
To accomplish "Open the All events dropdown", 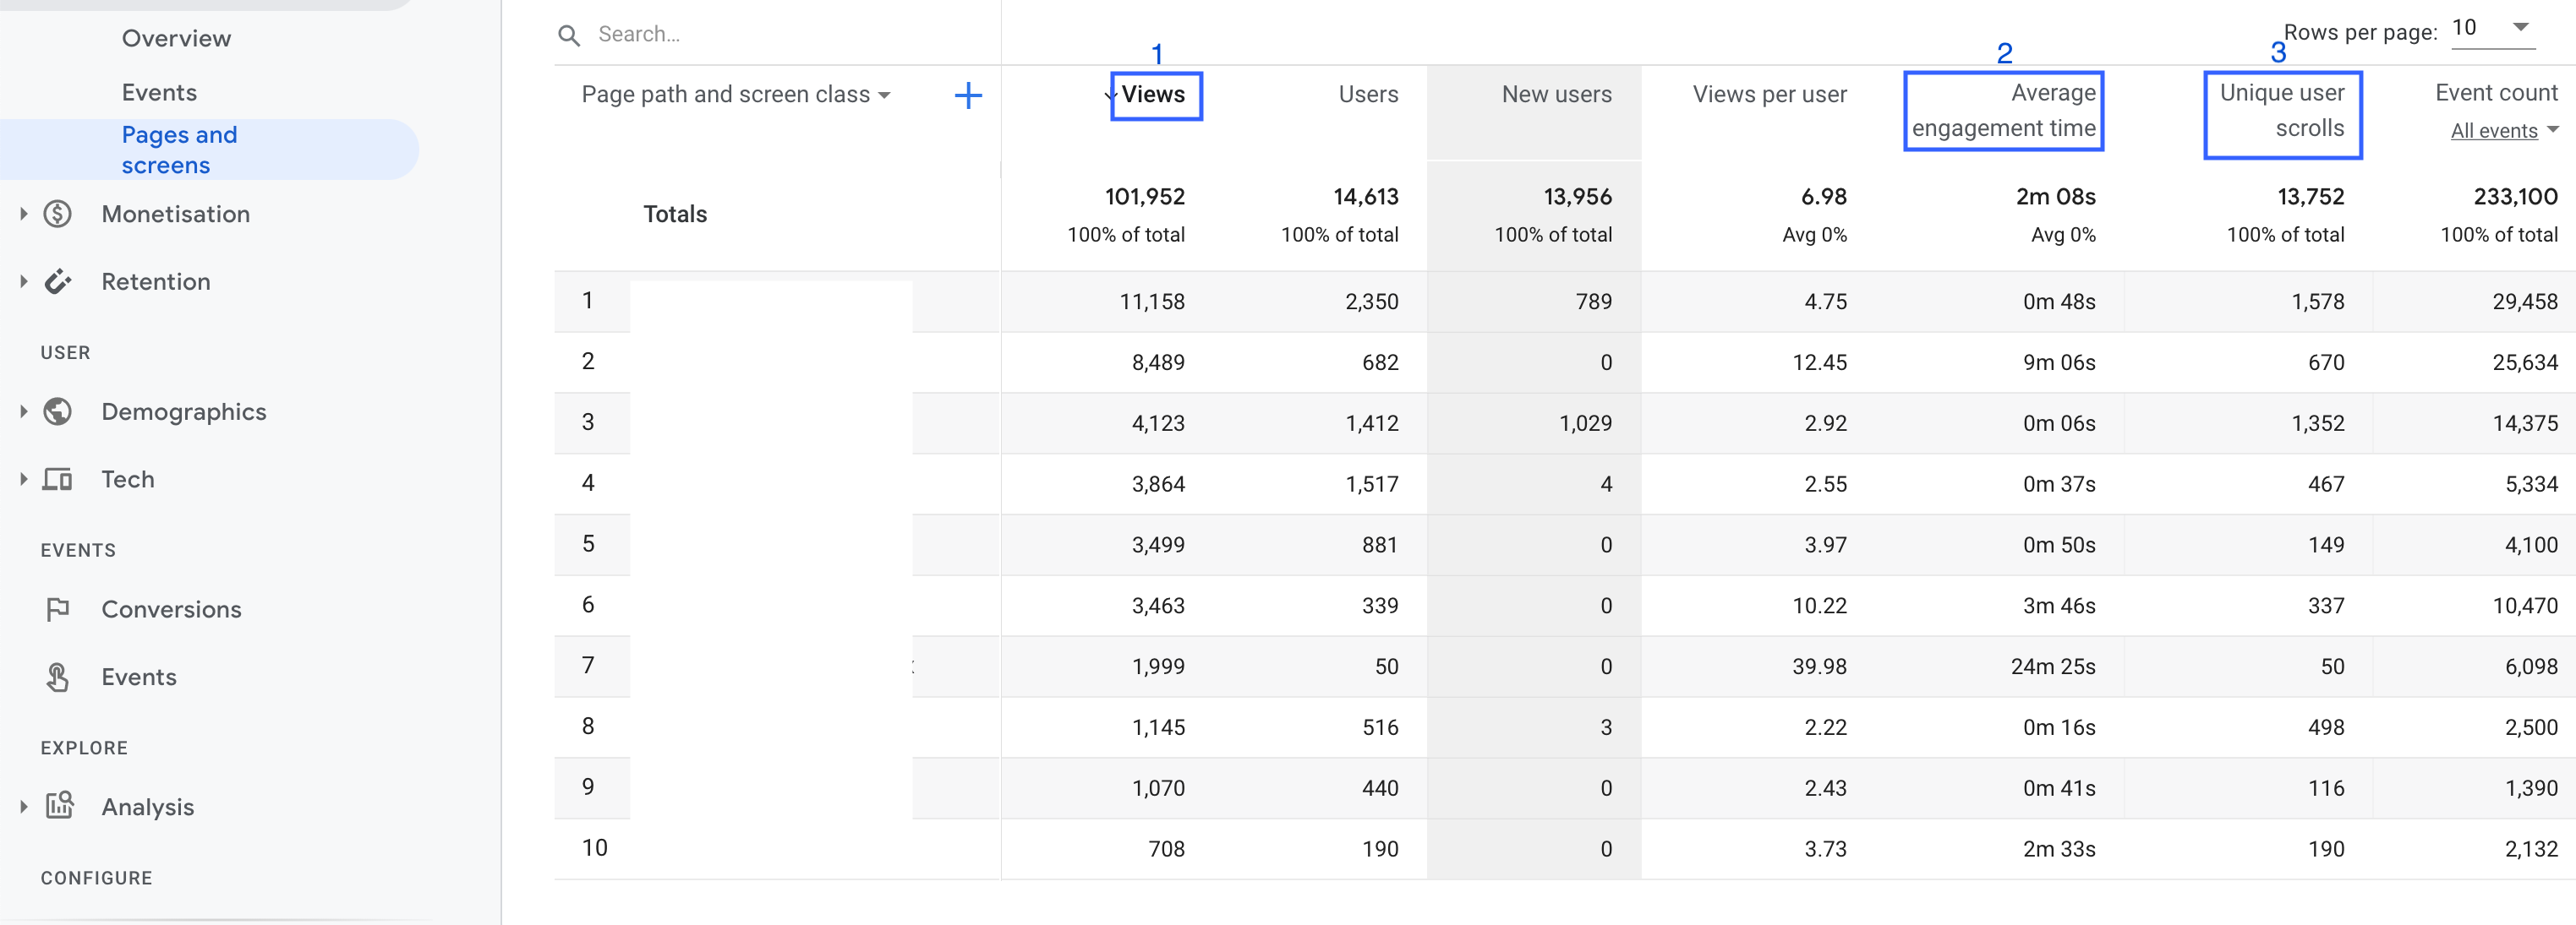I will [2503, 131].
